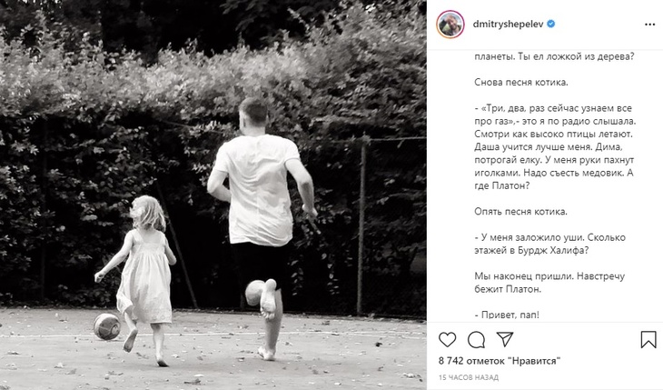Click the 'Мы наконец пришли' paragraph
663x390 pixels.
(x=549, y=283)
